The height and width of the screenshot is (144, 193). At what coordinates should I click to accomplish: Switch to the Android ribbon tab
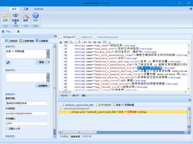[39, 9]
